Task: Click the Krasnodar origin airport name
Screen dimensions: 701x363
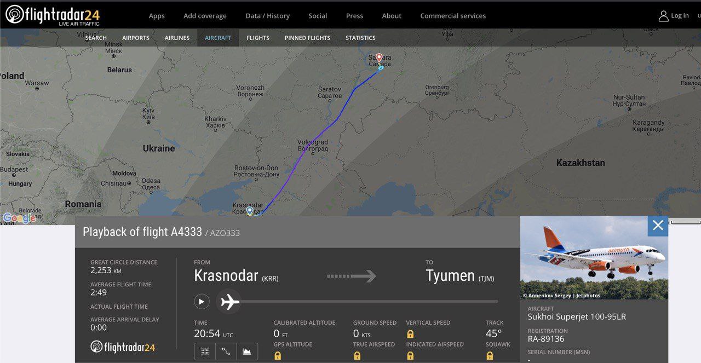Action: pos(226,275)
